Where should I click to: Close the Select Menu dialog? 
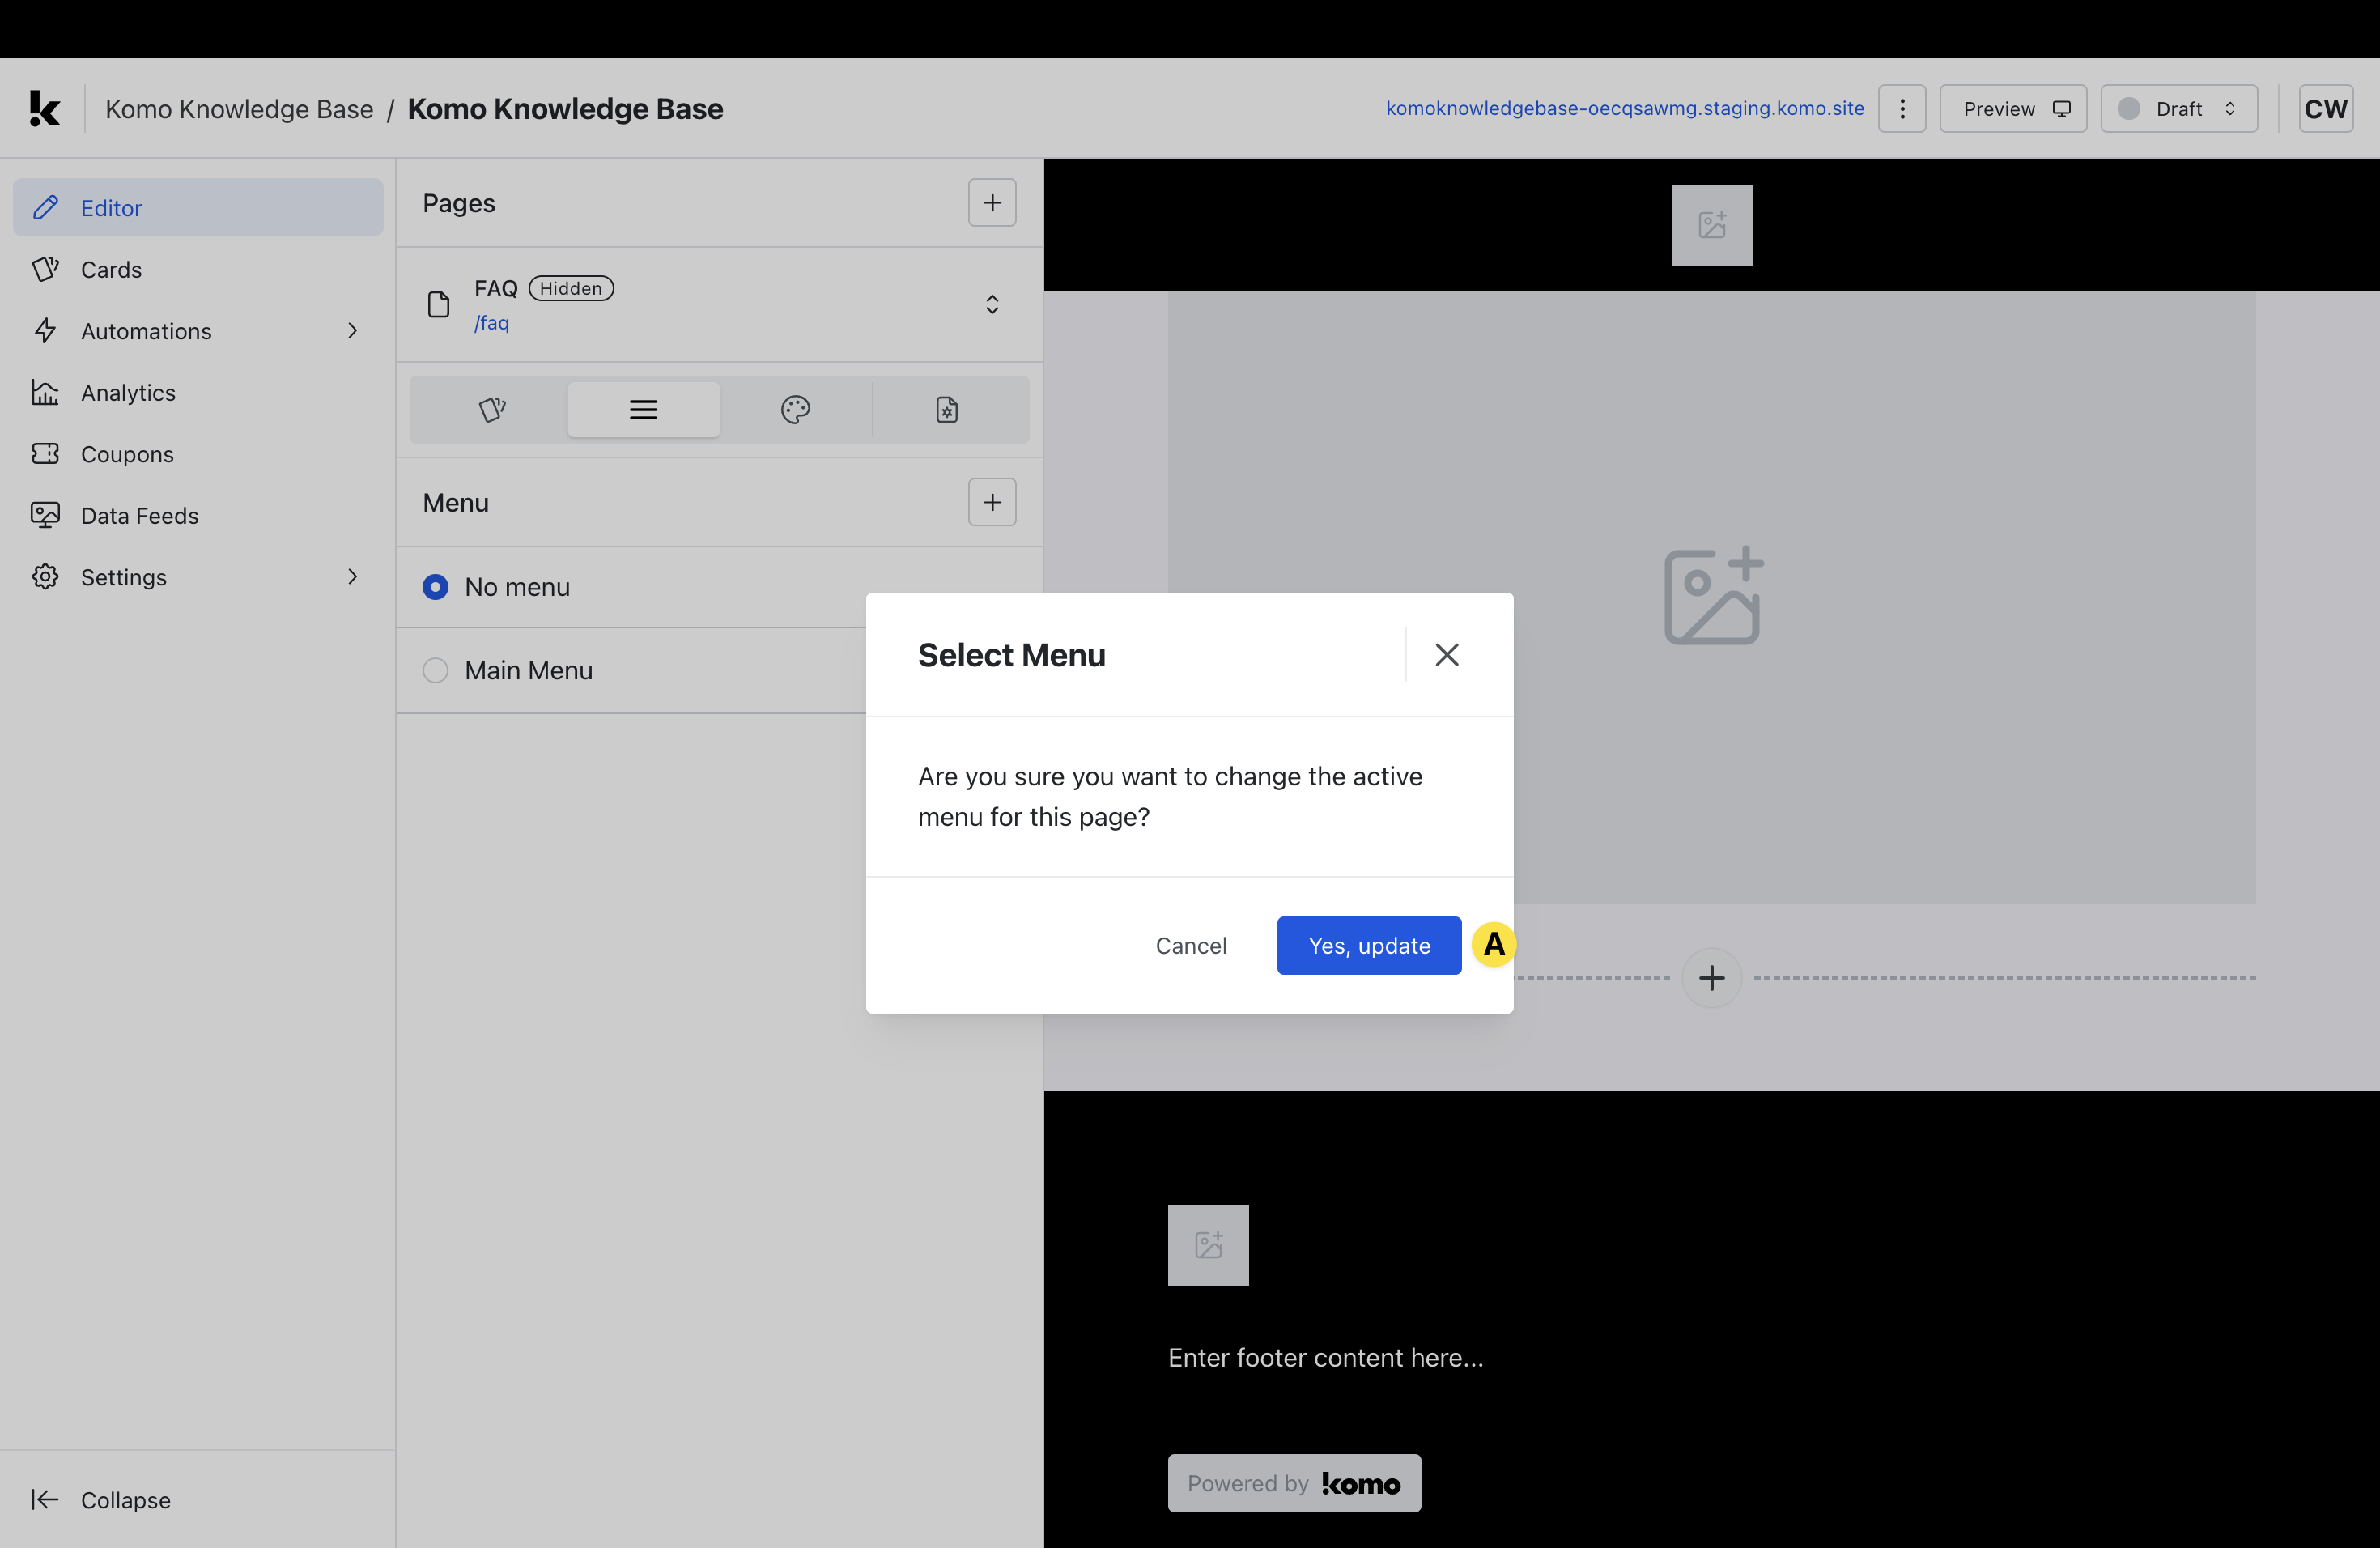1446,655
